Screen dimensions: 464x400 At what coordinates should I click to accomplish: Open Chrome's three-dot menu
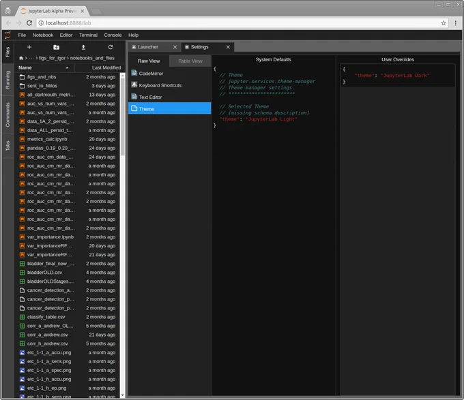(455, 23)
